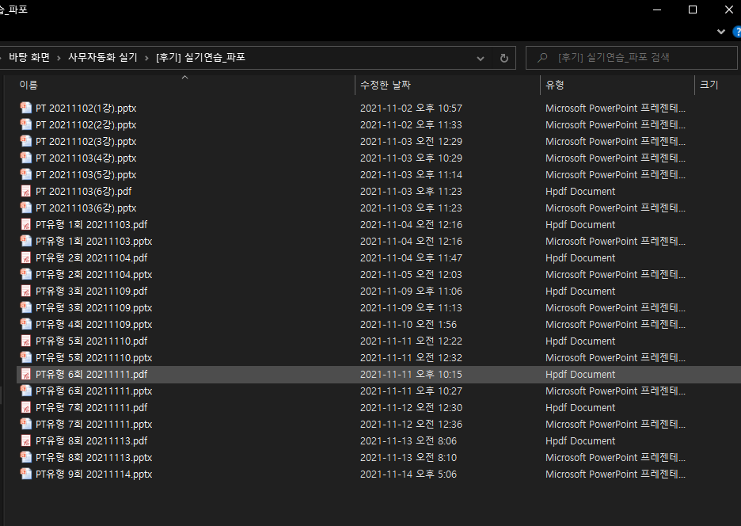Navigate to 바탕 화면 in the breadcrumb
Image resolution: width=741 pixels, height=526 pixels.
29,58
